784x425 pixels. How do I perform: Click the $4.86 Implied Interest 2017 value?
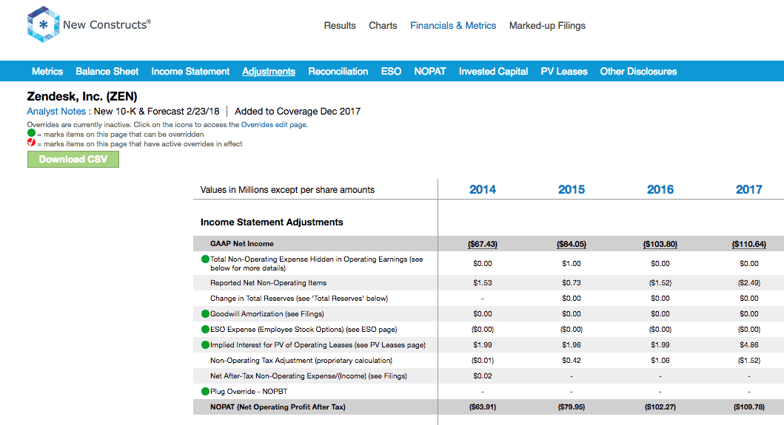coord(749,344)
